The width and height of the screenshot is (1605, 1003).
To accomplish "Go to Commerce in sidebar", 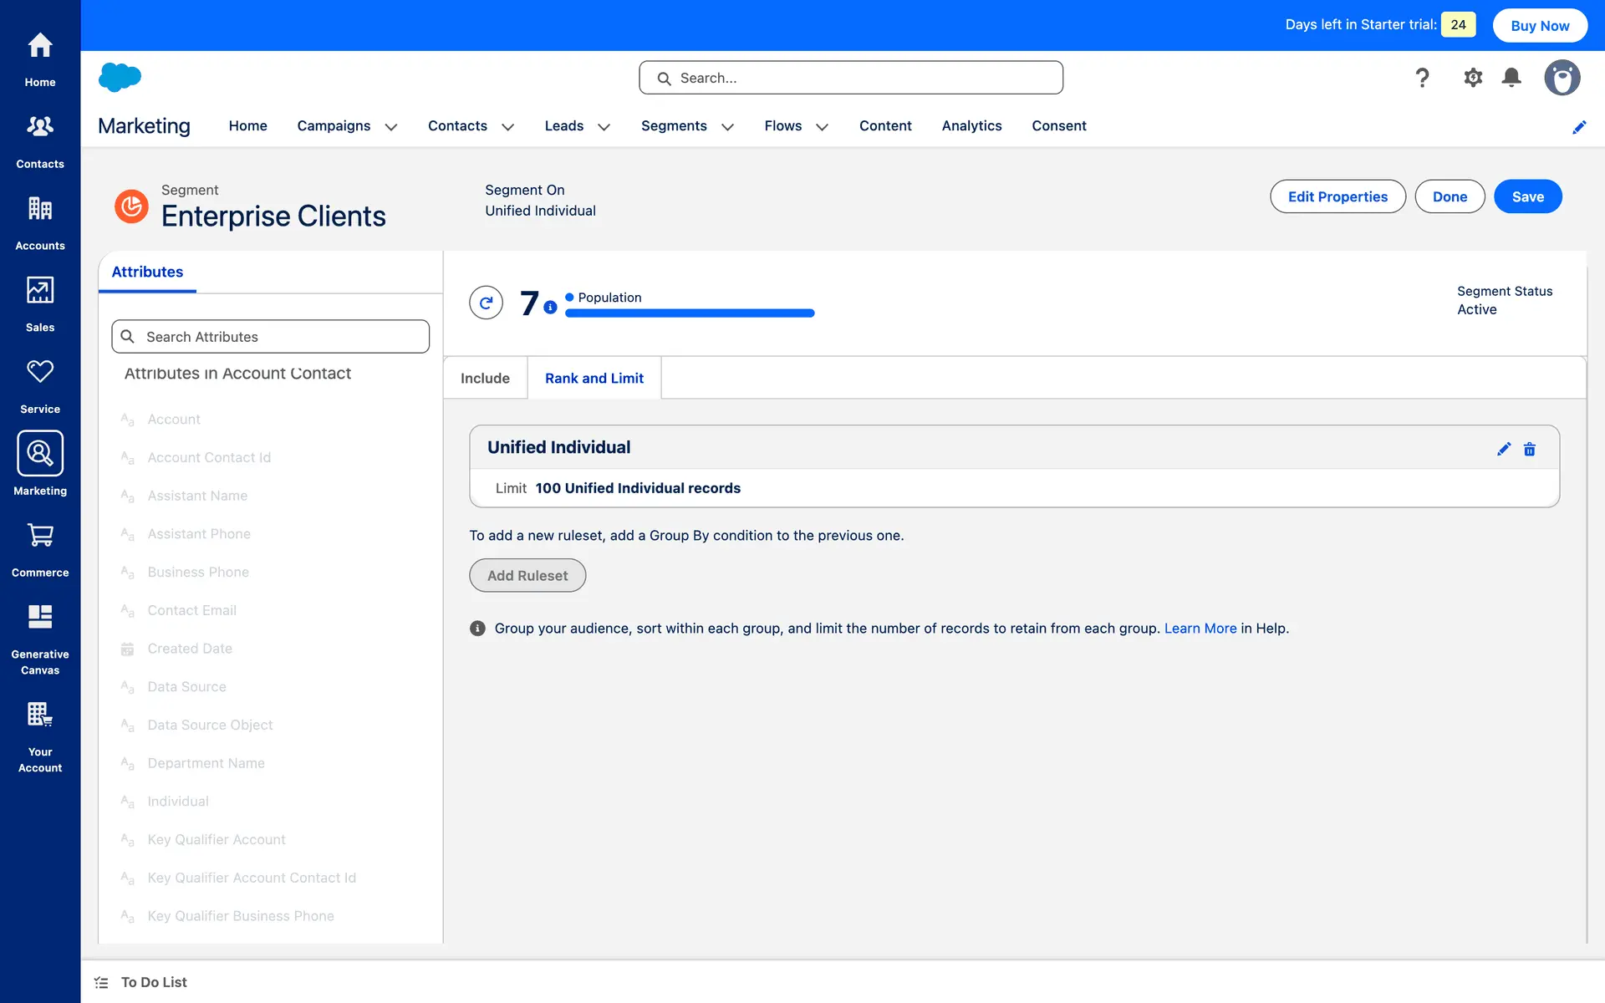I will [40, 549].
